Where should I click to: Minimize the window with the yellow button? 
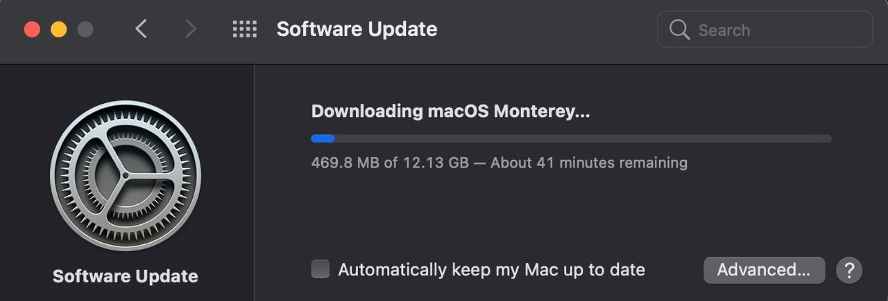click(59, 30)
